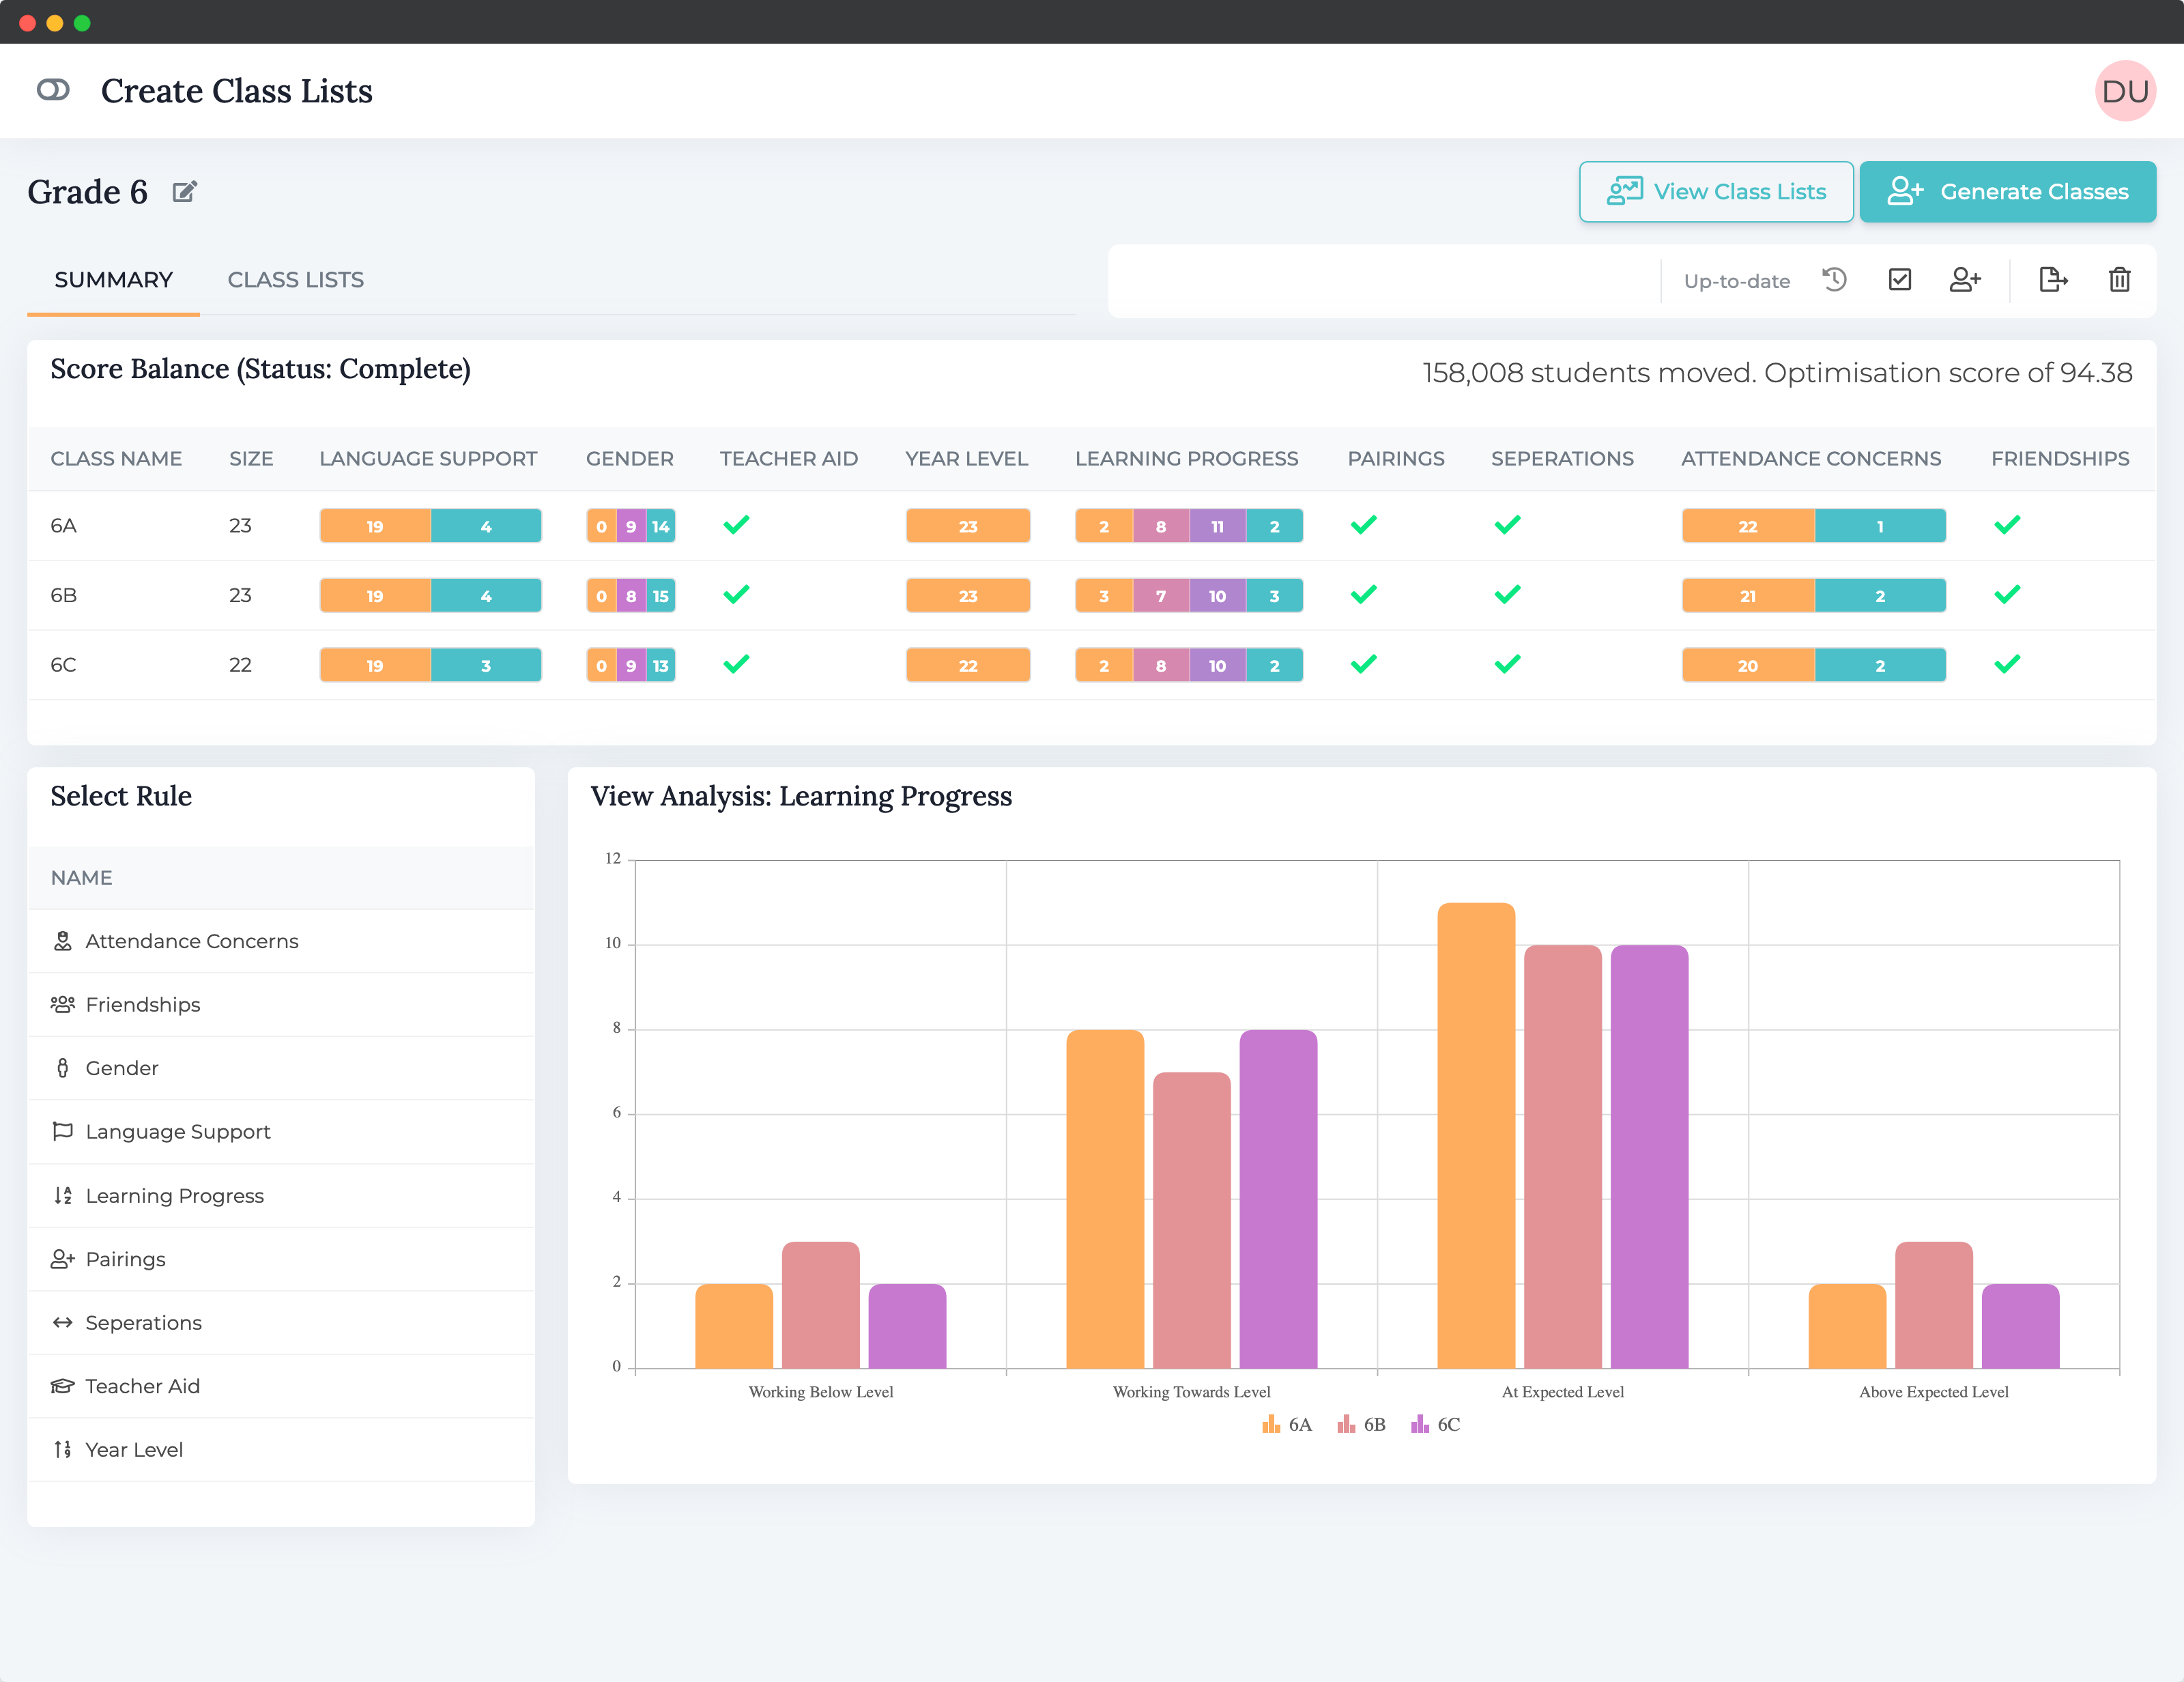Toggle 6A series in chart legend
The height and width of the screenshot is (1682, 2184).
click(x=1287, y=1424)
